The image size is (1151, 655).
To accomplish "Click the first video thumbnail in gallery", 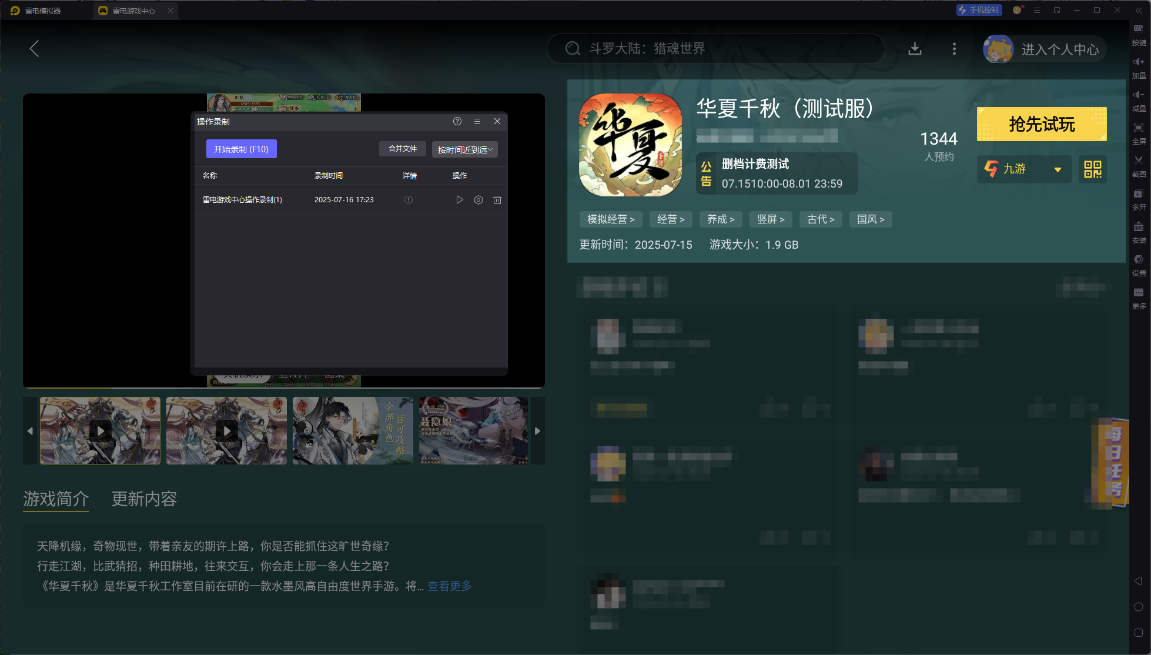I will (x=100, y=430).
